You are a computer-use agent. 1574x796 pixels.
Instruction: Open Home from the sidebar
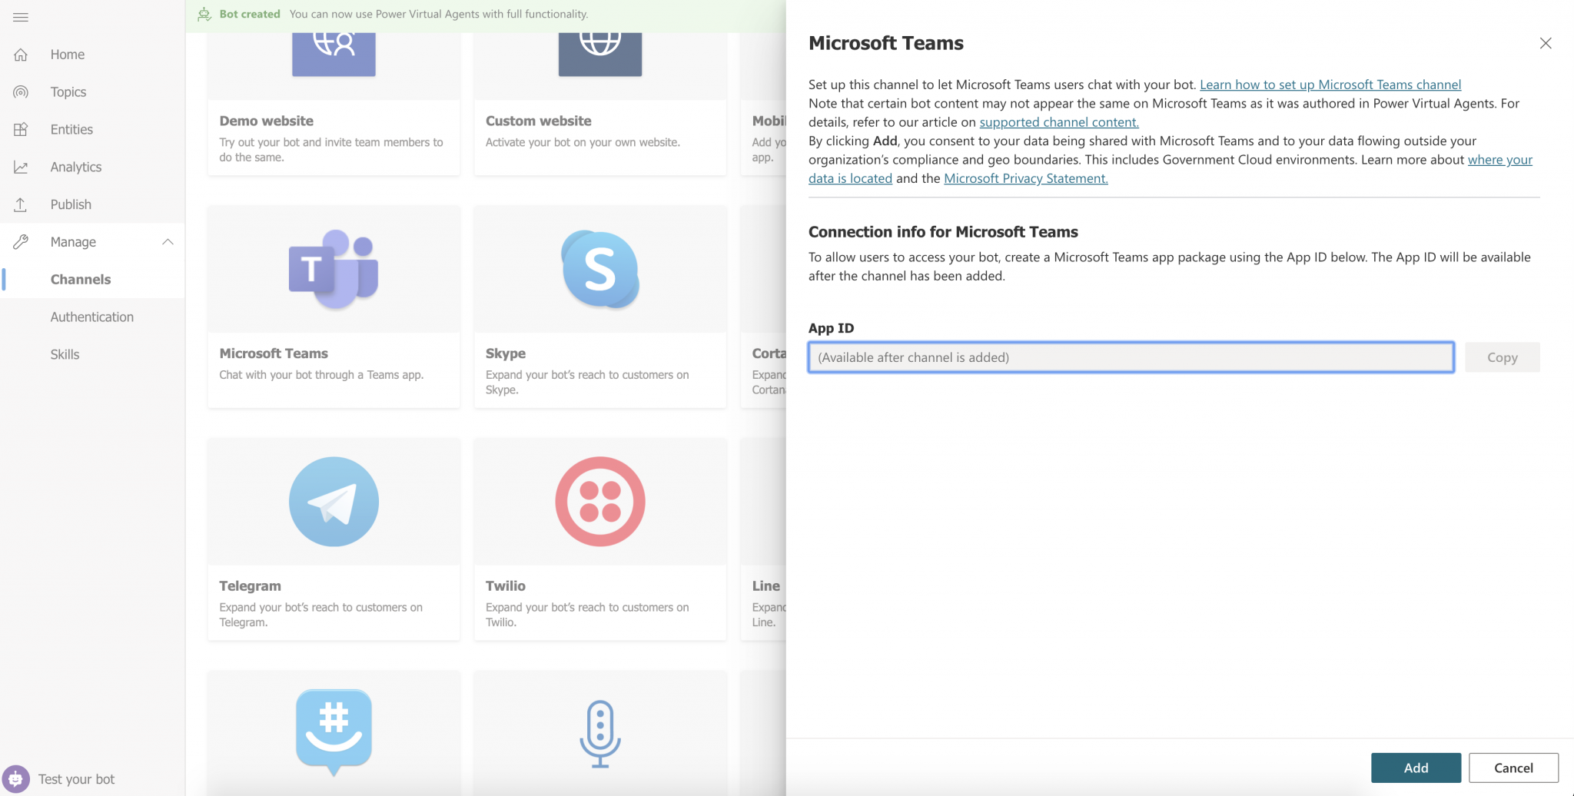[x=67, y=54]
